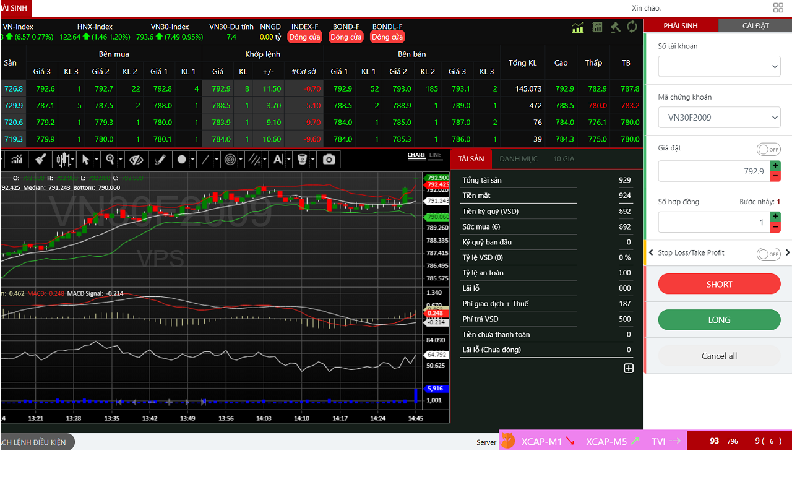
Task: Toggle Stop Loss/Take Profit switch
Action: point(768,254)
